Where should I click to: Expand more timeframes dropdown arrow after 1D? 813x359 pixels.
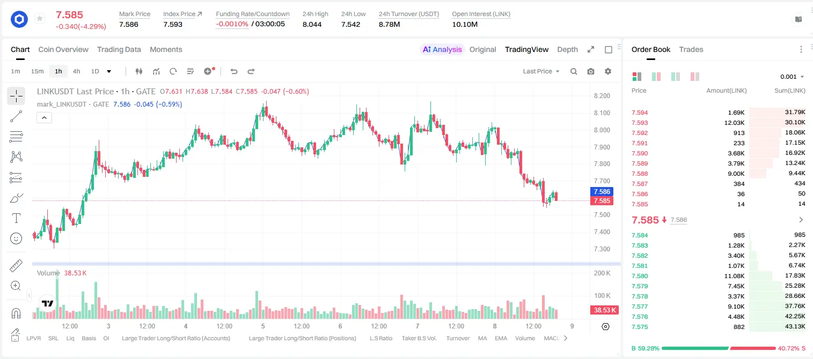[x=109, y=71]
